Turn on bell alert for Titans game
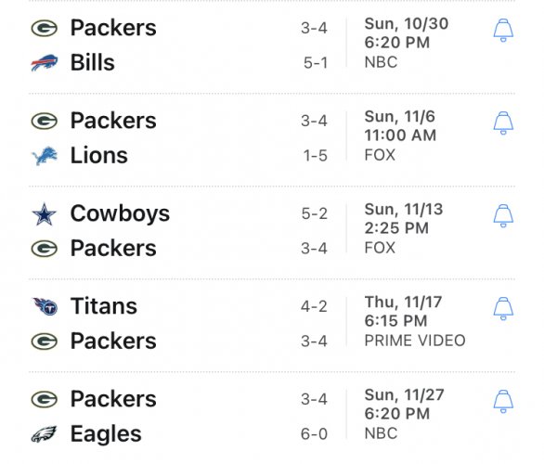Viewport: 544px width, 464px height. coord(503,308)
